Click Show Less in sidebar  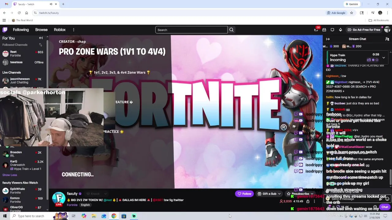(x=10, y=175)
